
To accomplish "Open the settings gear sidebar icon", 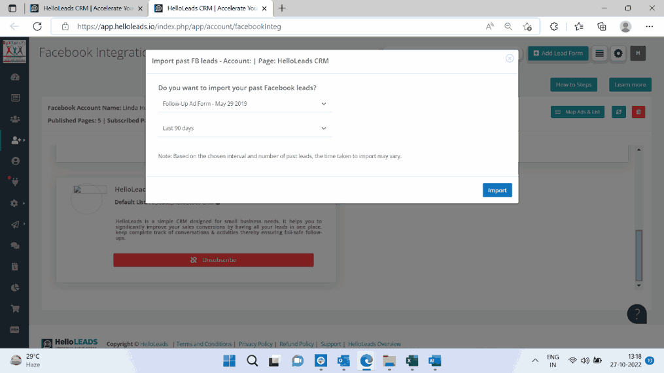I will 14,203.
